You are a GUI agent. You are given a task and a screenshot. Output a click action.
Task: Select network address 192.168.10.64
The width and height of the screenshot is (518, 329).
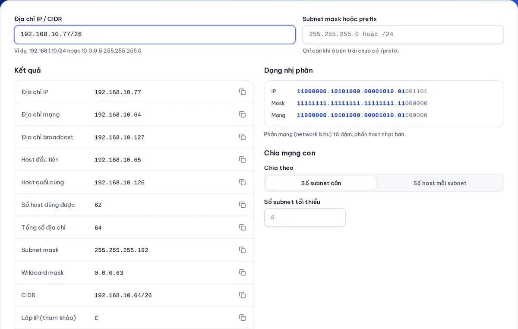[118, 115]
